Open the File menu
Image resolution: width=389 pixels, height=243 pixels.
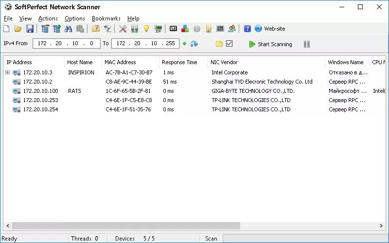coord(8,18)
